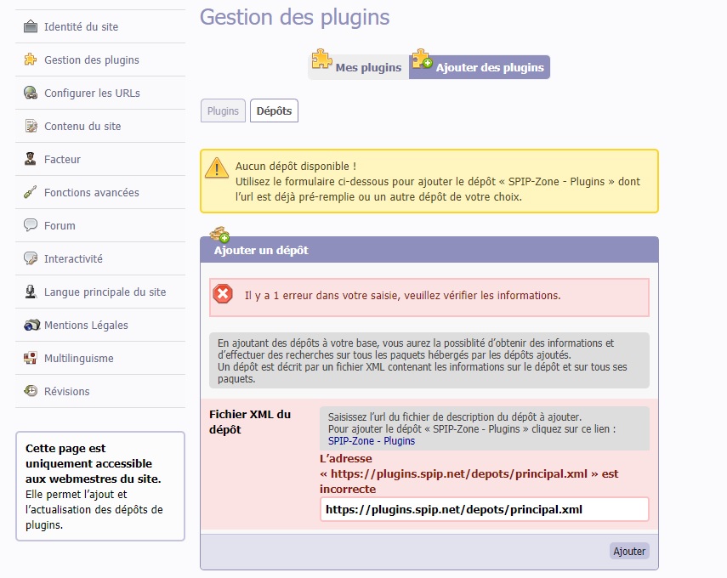Open Identité du site menu entry

point(100,26)
